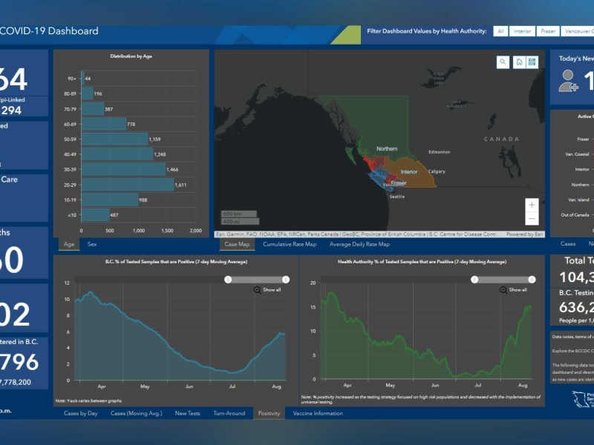Open the Vaccine Information tab

(318, 413)
